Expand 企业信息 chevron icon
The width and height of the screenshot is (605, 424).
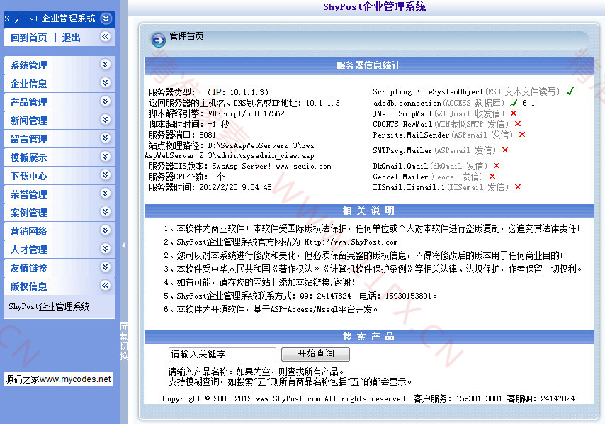[106, 83]
